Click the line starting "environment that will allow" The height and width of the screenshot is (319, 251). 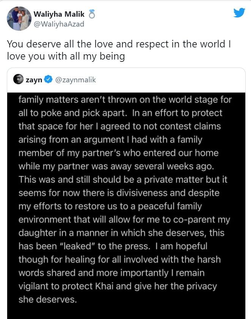124,220
